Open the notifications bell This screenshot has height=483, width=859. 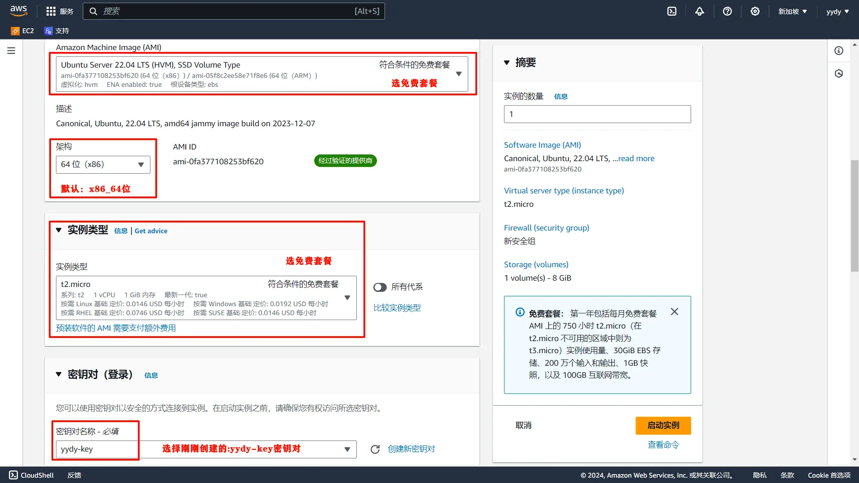click(700, 11)
